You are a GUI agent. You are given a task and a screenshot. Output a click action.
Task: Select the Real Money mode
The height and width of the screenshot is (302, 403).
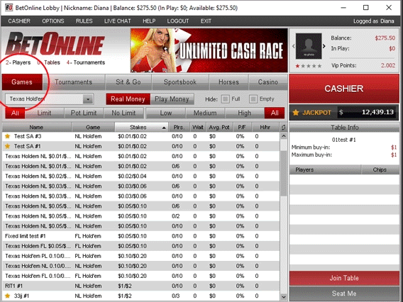coord(128,99)
